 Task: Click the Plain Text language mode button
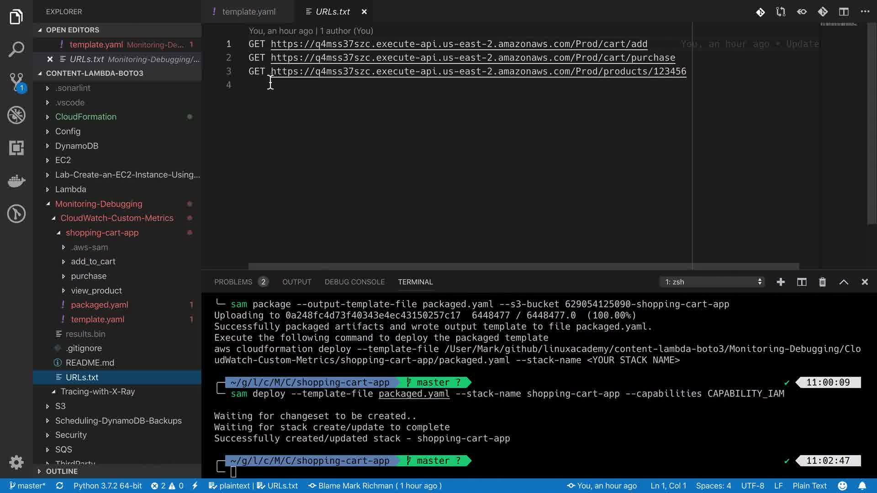[809, 486]
